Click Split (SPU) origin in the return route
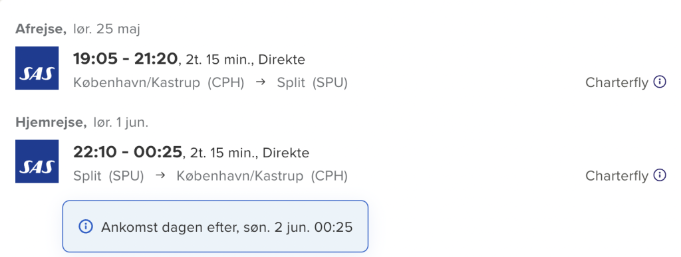The width and height of the screenshot is (681, 257). coord(108,175)
